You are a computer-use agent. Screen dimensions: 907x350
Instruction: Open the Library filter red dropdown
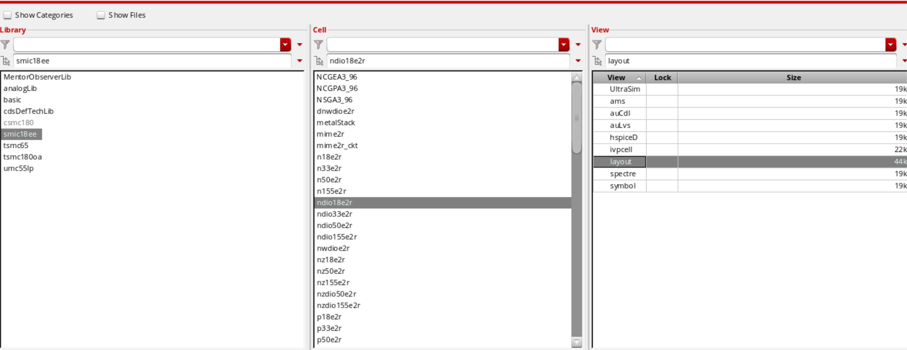(285, 45)
